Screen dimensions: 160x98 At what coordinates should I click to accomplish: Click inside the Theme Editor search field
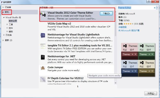[135, 8]
